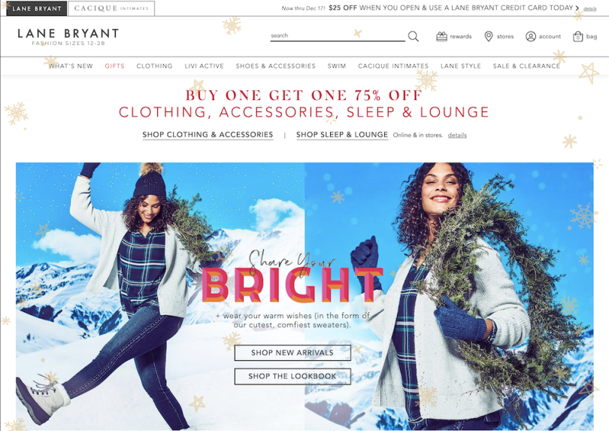Open the Clothing navigation menu
The image size is (609, 431).
154,66
